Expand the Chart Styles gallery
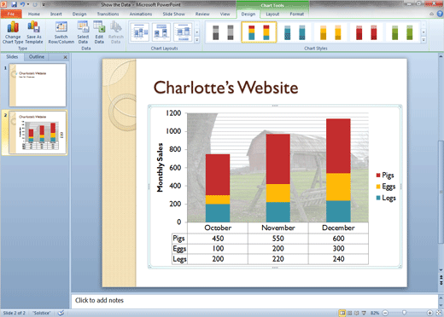 click(424, 40)
